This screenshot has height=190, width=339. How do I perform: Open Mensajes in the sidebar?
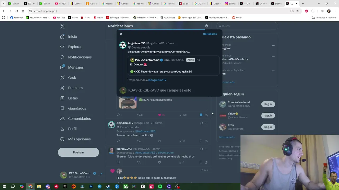[72, 68]
